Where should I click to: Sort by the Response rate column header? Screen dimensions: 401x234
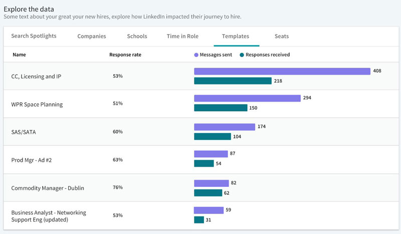click(125, 55)
